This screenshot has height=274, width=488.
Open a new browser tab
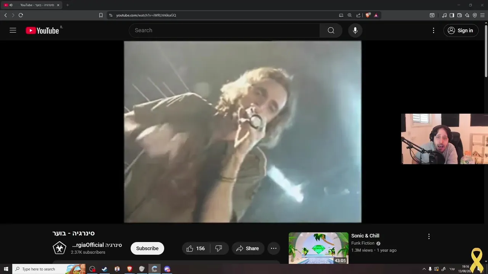[67, 5]
